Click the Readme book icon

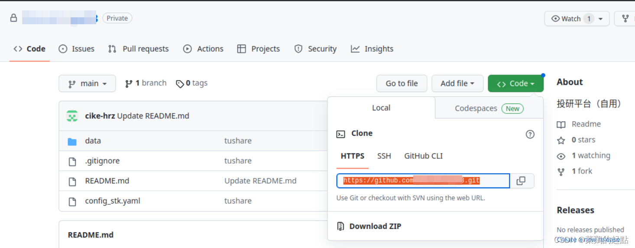(x=561, y=125)
